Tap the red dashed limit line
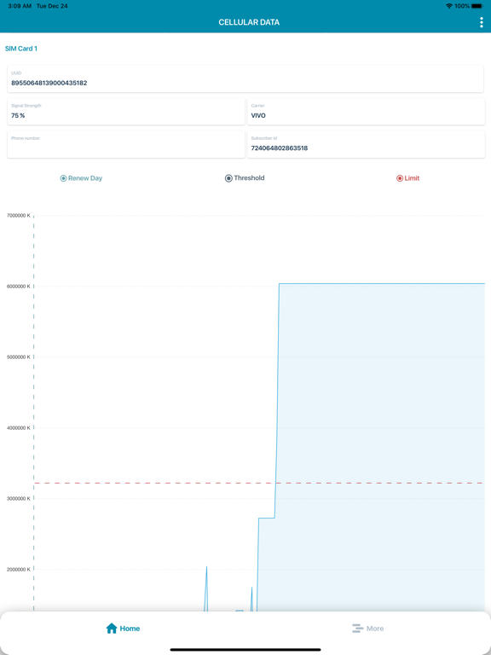Image resolution: width=491 pixels, height=655 pixels. pos(259,483)
